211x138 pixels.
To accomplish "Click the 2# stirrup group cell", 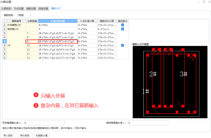I will click(16, 45).
